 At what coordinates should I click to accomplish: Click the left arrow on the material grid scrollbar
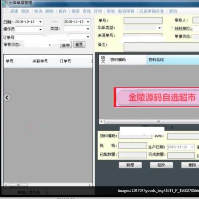pos(101,121)
